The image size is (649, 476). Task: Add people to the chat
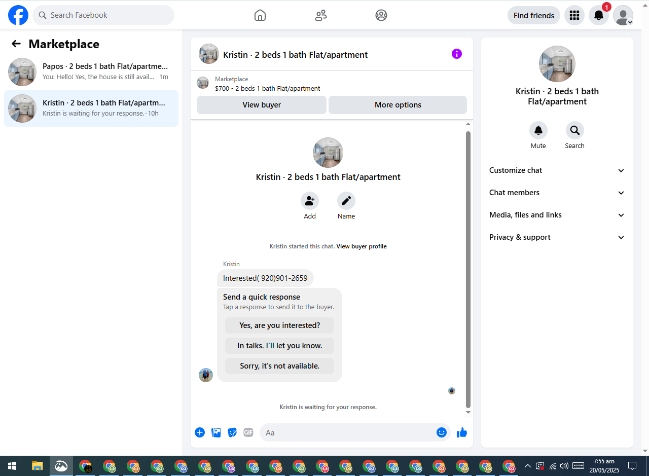(x=310, y=201)
